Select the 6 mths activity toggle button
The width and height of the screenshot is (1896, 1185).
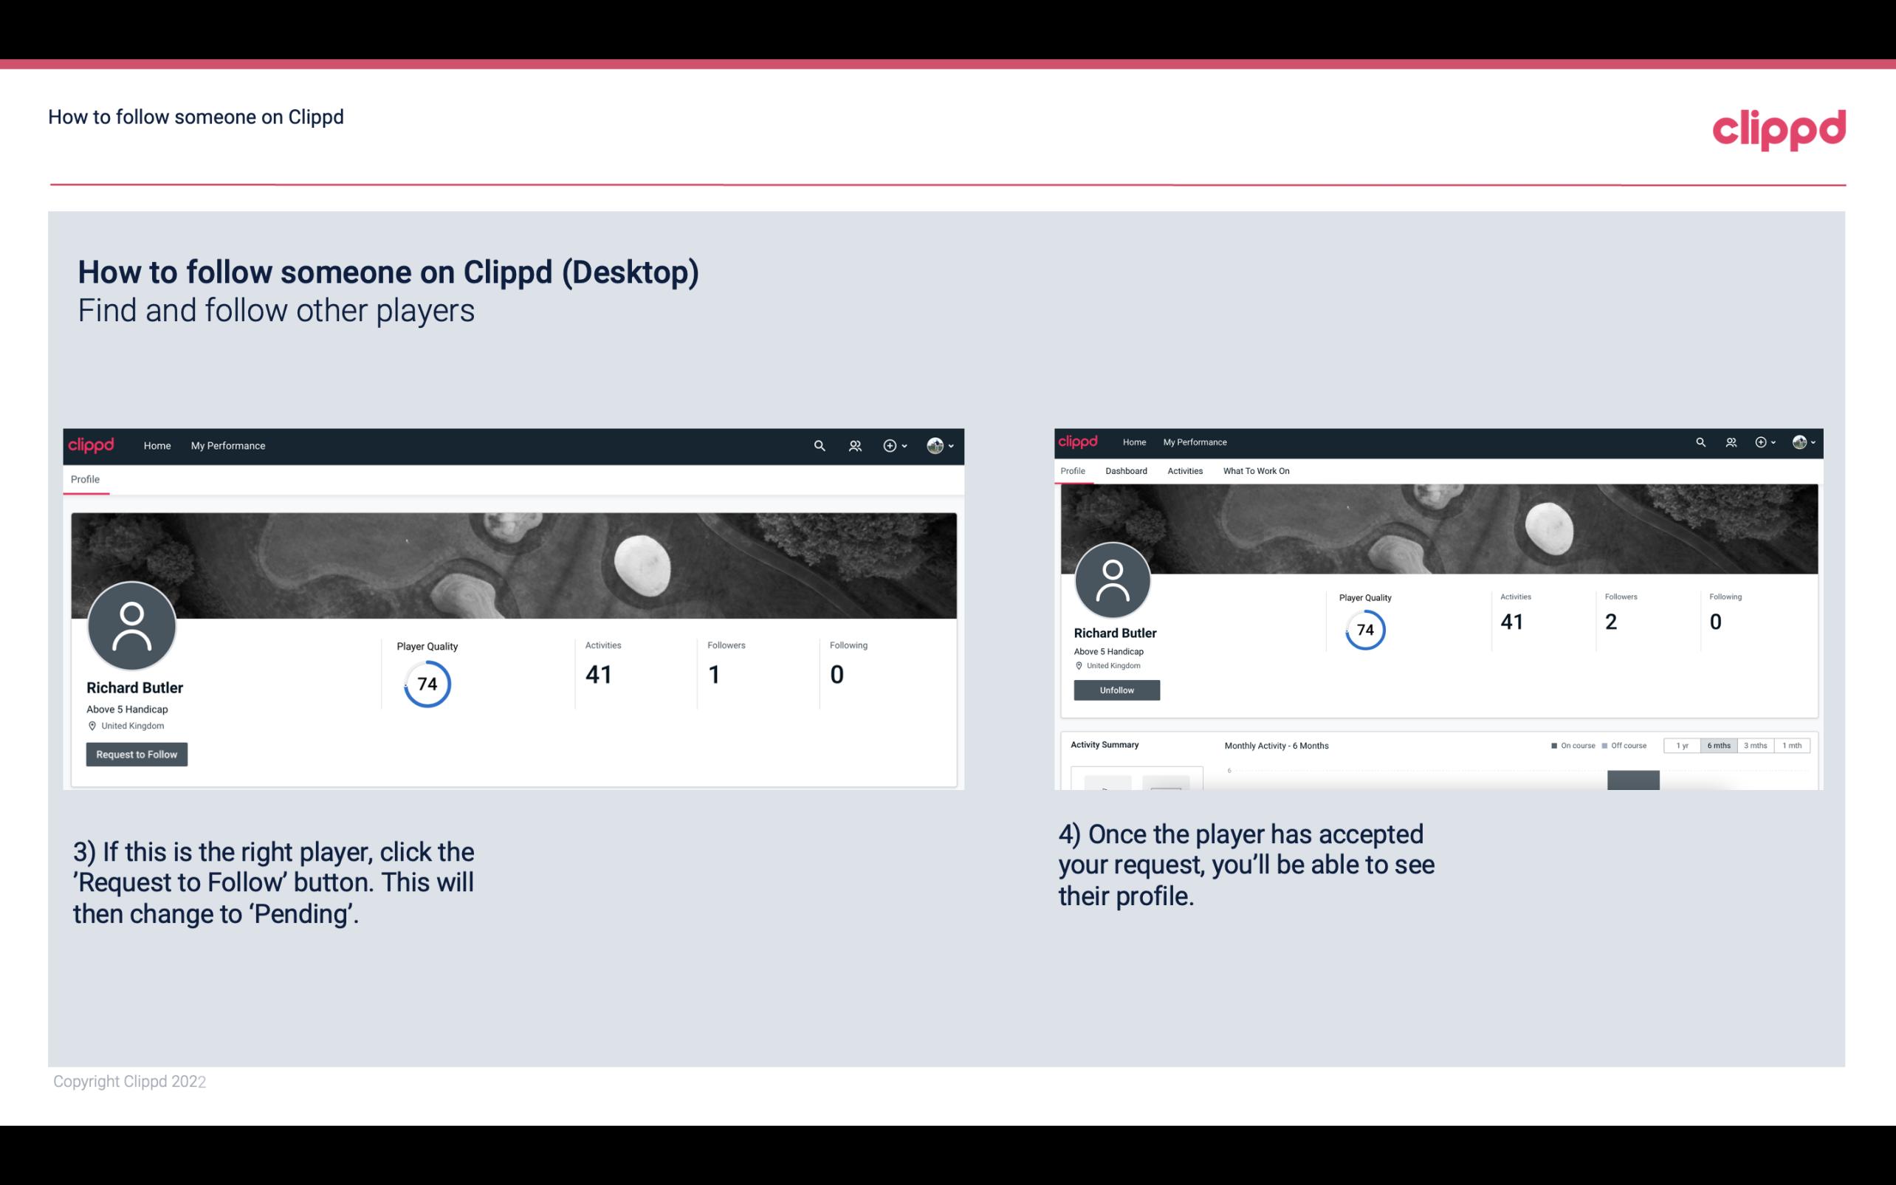pos(1719,746)
